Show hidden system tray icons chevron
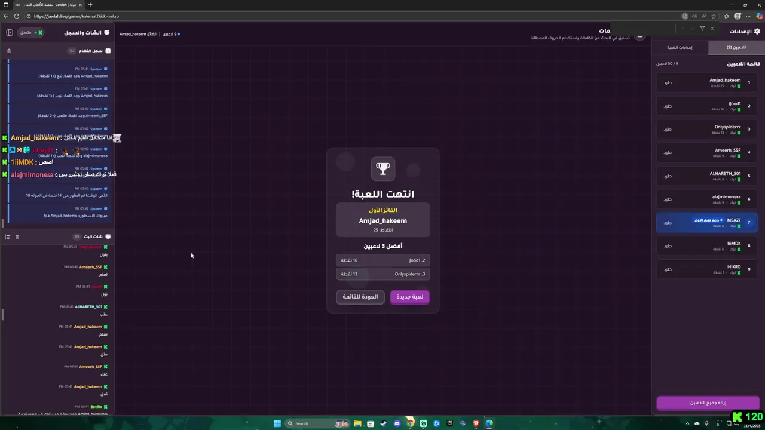 coord(687,423)
